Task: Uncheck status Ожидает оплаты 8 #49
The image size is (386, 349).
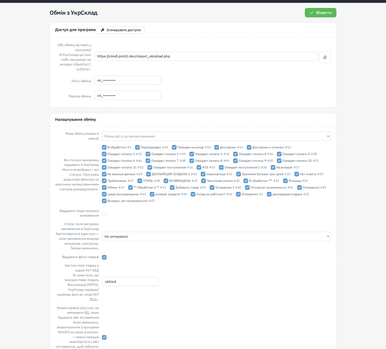Action: [x=192, y=161]
